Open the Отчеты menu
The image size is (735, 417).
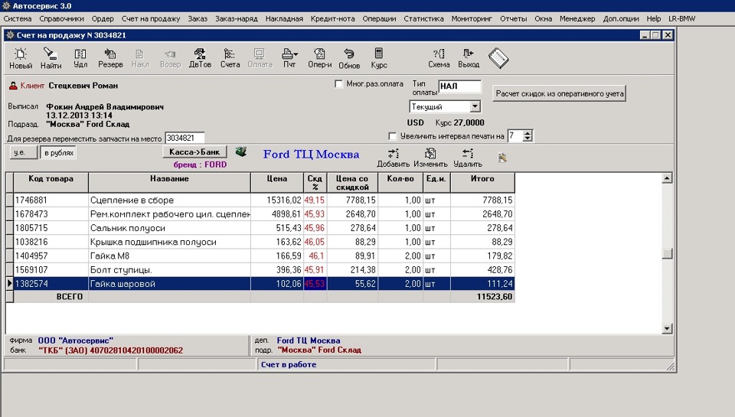513,18
